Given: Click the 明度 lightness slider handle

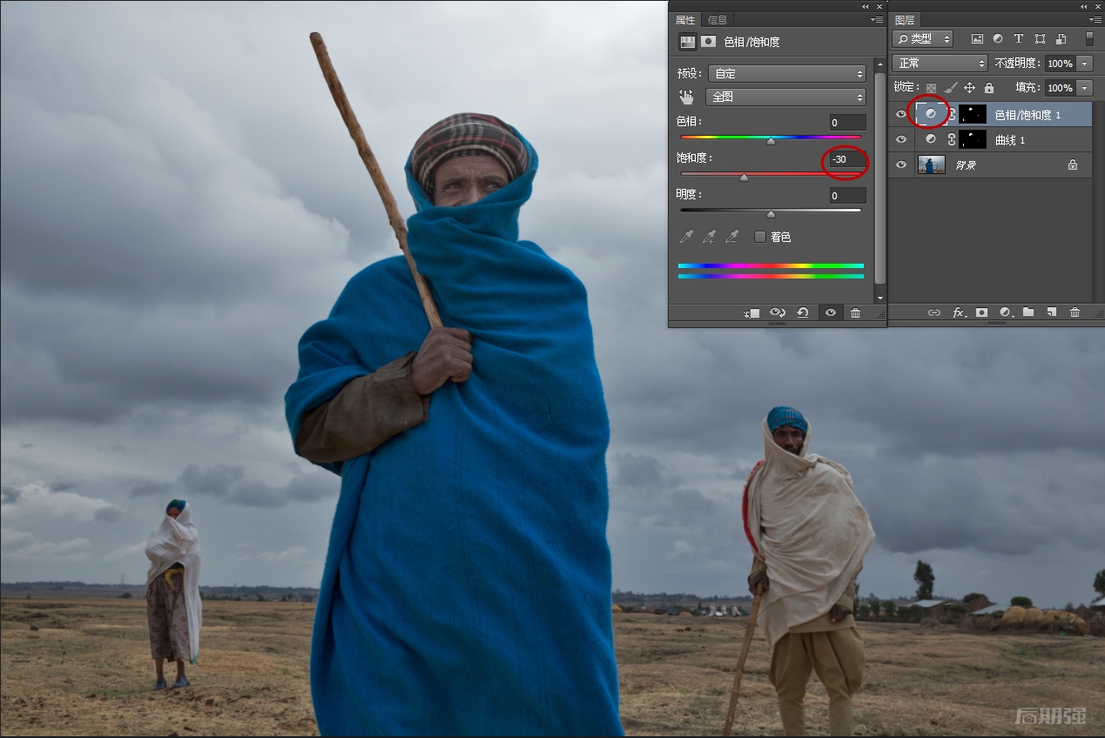Looking at the screenshot, I should (771, 214).
